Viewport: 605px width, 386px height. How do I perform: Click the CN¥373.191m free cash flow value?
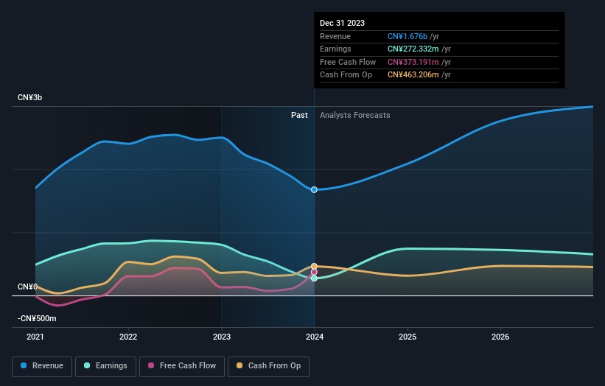pos(413,62)
